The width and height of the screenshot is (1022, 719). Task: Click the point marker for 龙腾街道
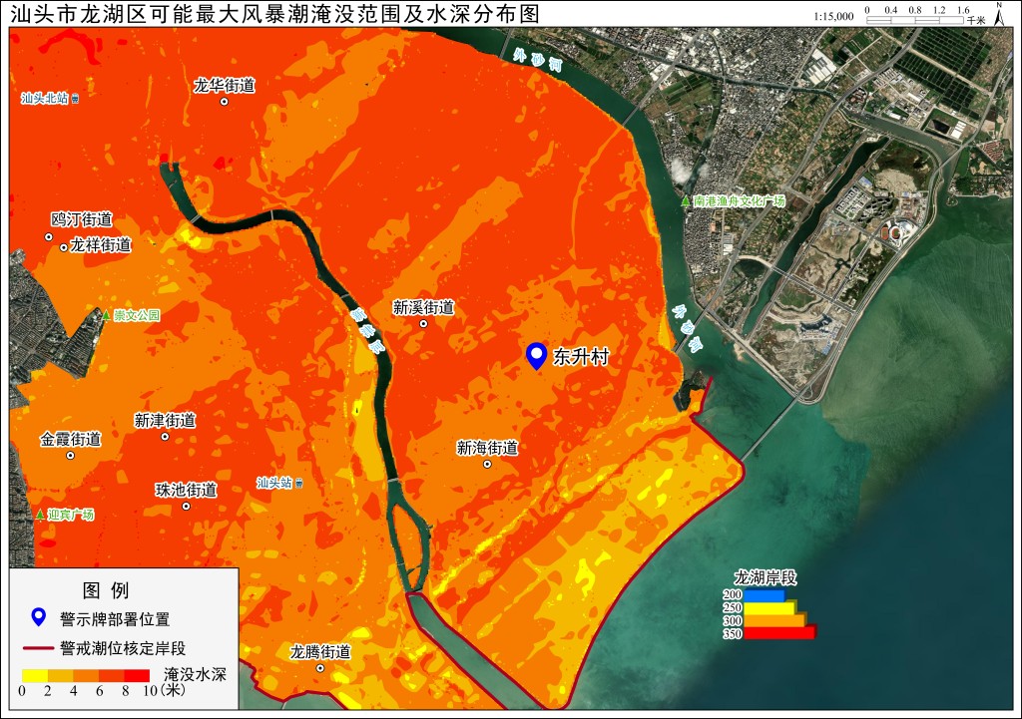click(320, 668)
